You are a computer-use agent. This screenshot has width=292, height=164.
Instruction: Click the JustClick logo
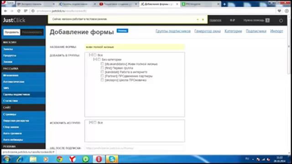(x=14, y=20)
